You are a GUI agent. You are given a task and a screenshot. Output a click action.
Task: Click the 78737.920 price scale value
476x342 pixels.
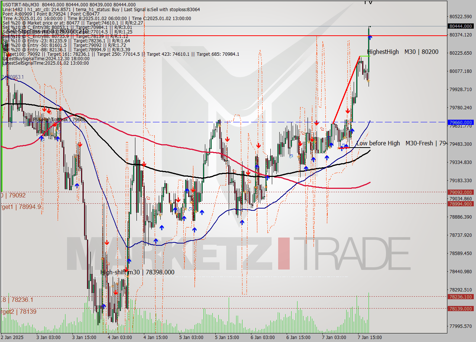(x=460, y=235)
